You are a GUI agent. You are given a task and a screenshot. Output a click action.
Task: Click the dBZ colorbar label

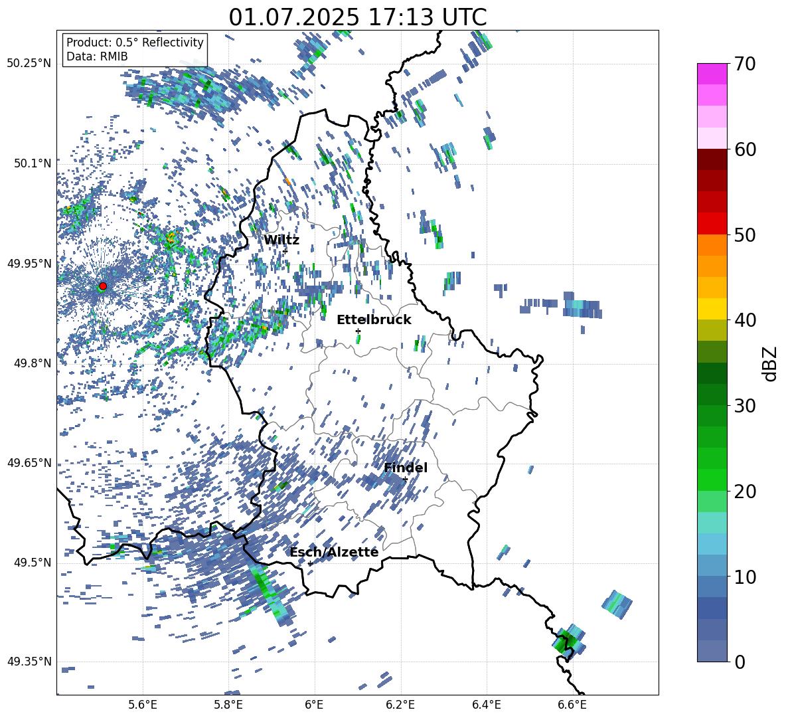pos(771,363)
